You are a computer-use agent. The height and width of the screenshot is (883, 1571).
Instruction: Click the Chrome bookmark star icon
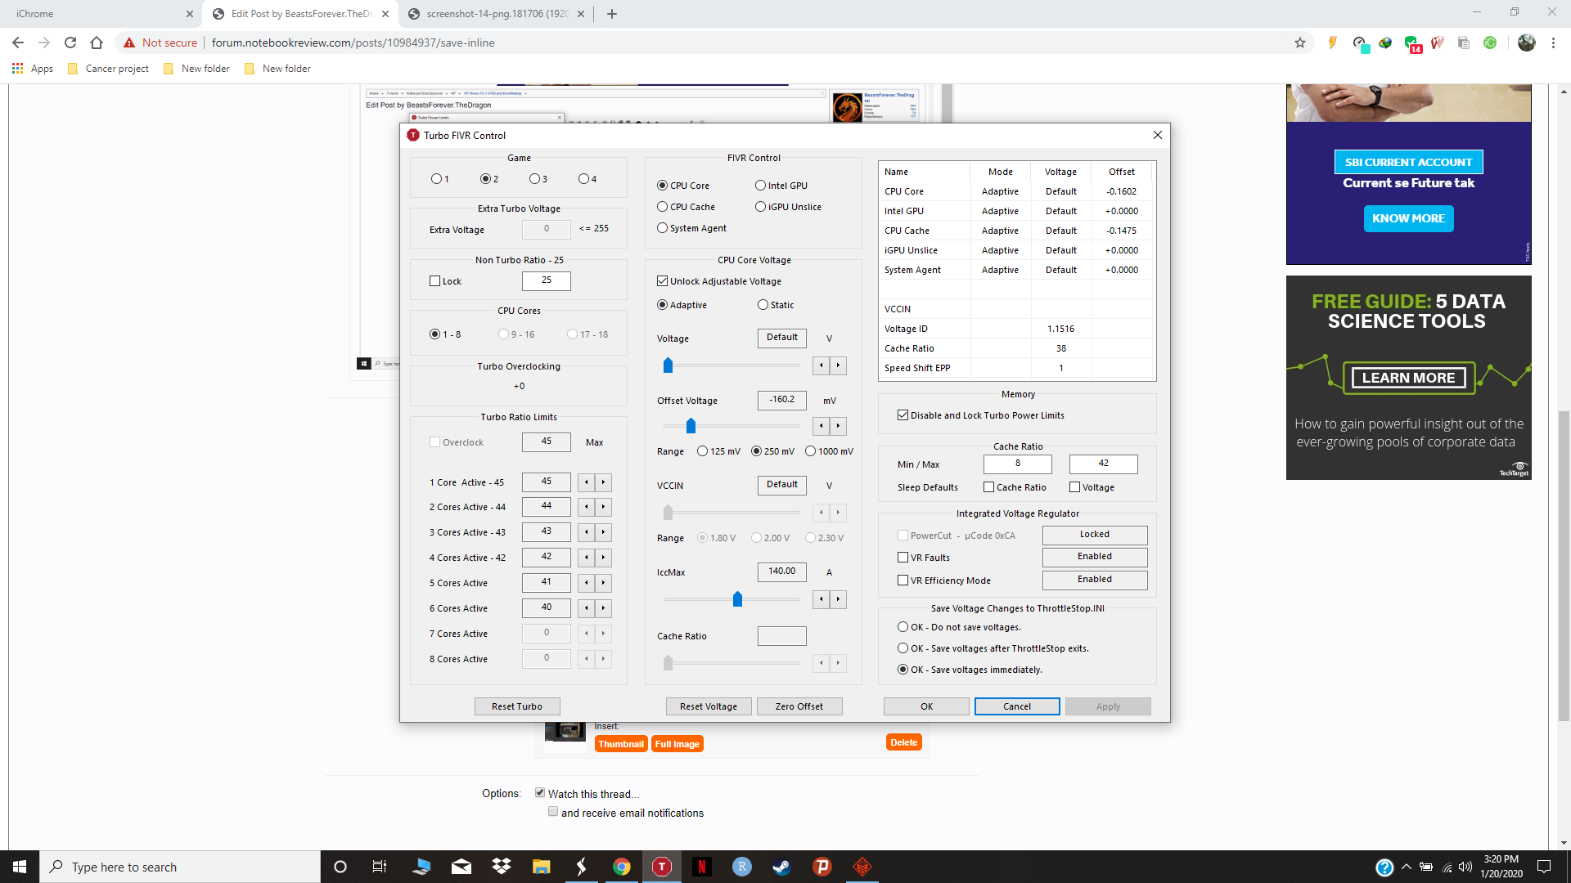1300,43
